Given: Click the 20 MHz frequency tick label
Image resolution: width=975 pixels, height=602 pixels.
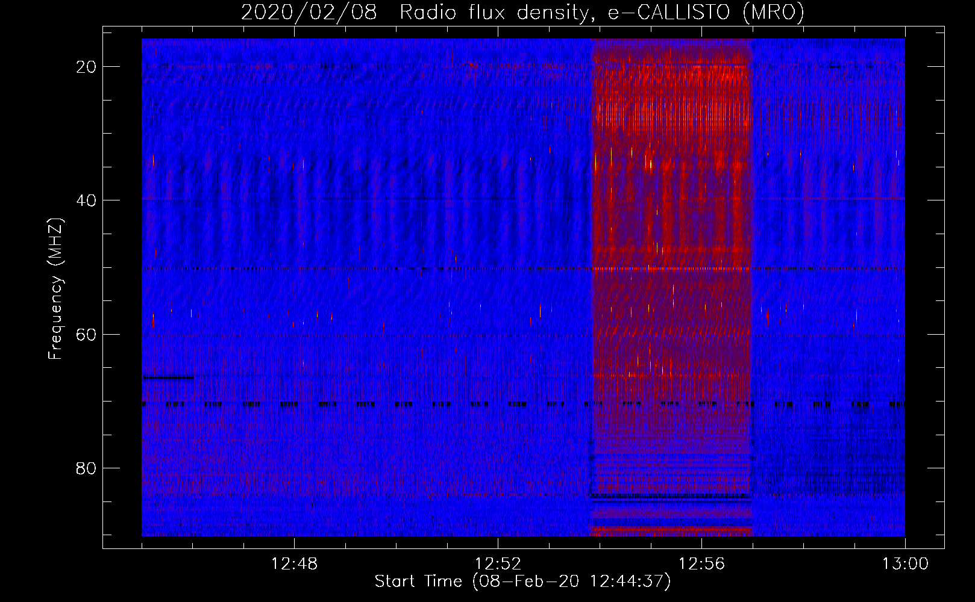Looking at the screenshot, I should (x=86, y=67).
